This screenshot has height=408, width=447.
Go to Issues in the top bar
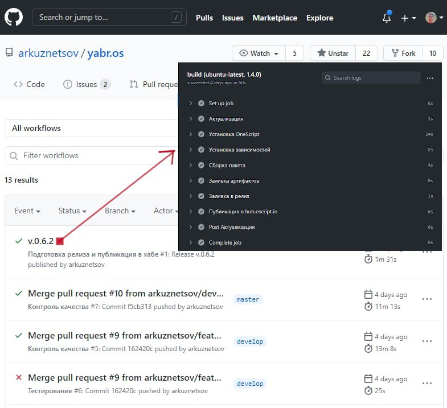233,18
